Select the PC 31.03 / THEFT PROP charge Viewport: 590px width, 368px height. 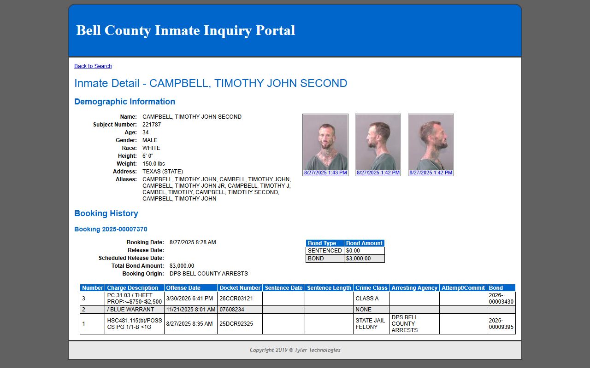click(135, 299)
